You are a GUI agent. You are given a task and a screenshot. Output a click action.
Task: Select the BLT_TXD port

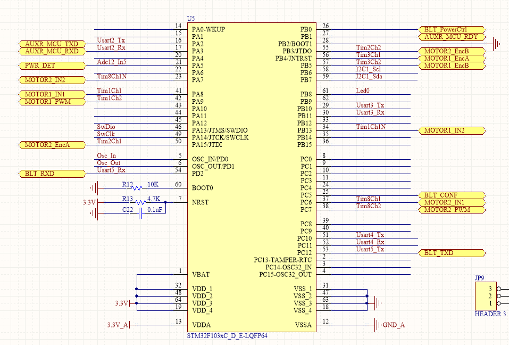pos(452,253)
